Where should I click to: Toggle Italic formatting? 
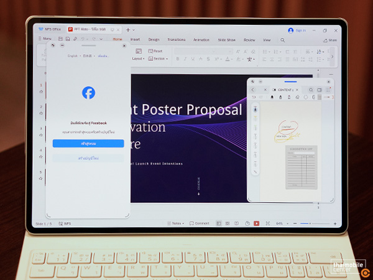185,59
